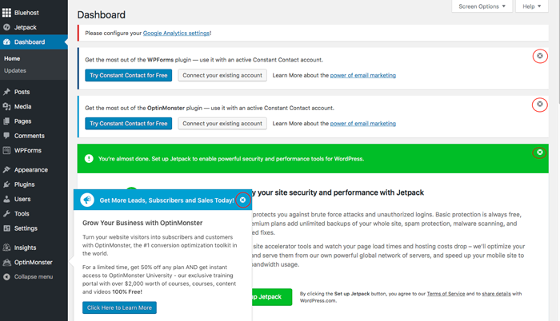
Task: Open Media via its sidebar icon
Action: [7, 106]
